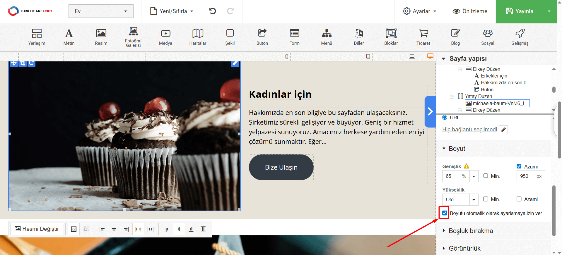
Task: Click the undo arrow icon
Action: 213,11
